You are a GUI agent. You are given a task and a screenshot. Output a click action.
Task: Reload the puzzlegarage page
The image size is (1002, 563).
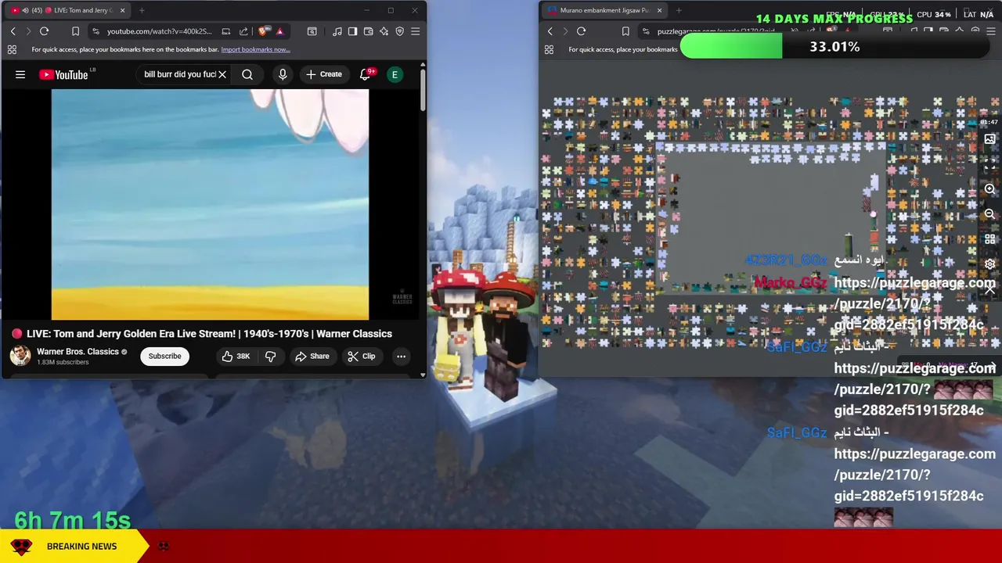pos(582,31)
